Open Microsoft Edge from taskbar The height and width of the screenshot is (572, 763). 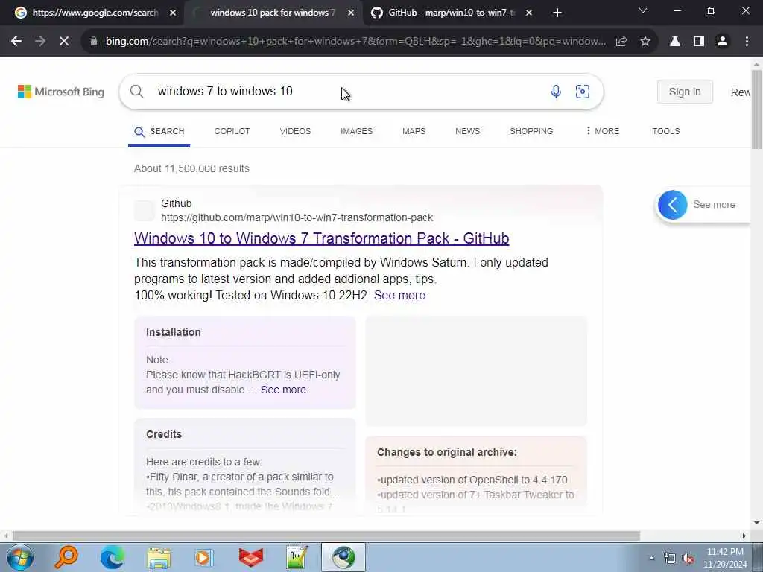click(x=112, y=557)
